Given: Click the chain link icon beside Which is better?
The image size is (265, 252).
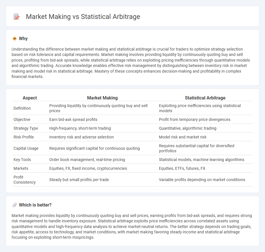Looking at the screenshot, I should pyautogui.click(x=15, y=205).
